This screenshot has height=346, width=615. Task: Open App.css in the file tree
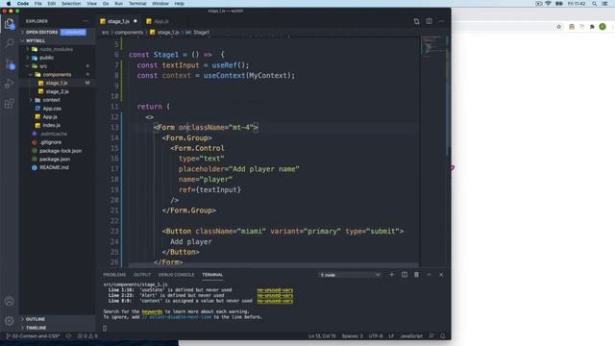57,109
